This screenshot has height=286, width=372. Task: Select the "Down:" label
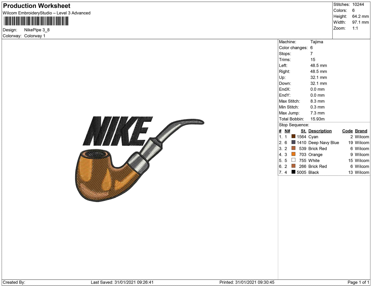click(285, 83)
